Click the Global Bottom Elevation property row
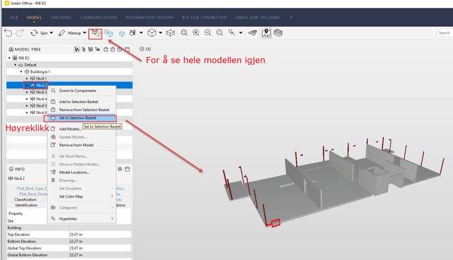 (x=68, y=255)
